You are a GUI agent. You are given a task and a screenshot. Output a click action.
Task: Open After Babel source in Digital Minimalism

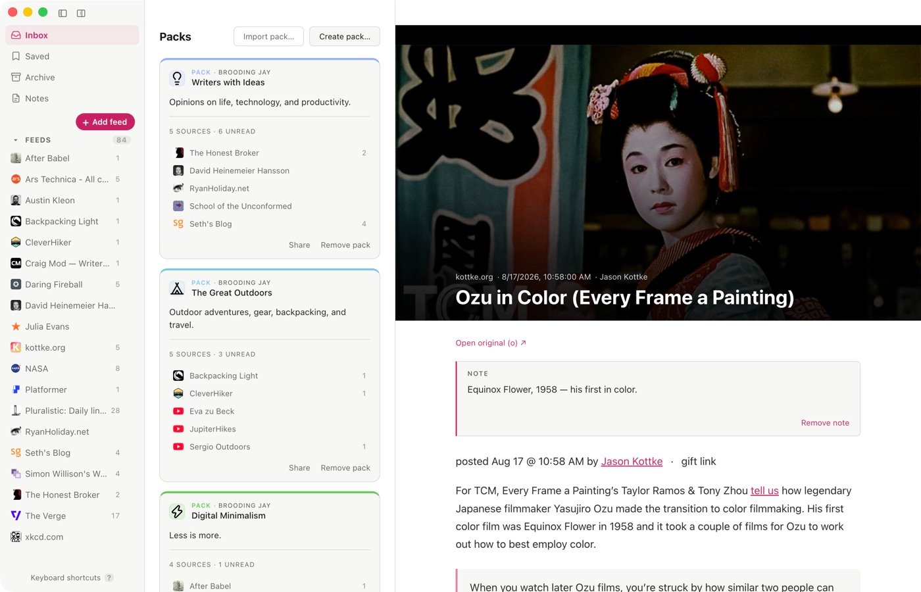pyautogui.click(x=270, y=586)
